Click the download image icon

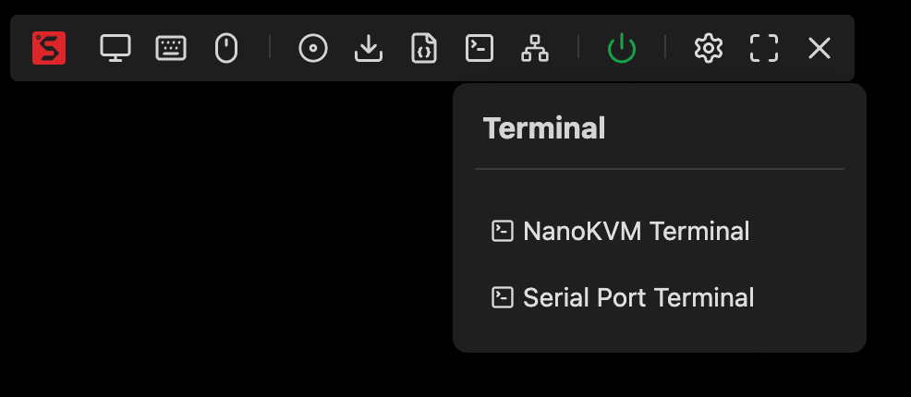369,48
